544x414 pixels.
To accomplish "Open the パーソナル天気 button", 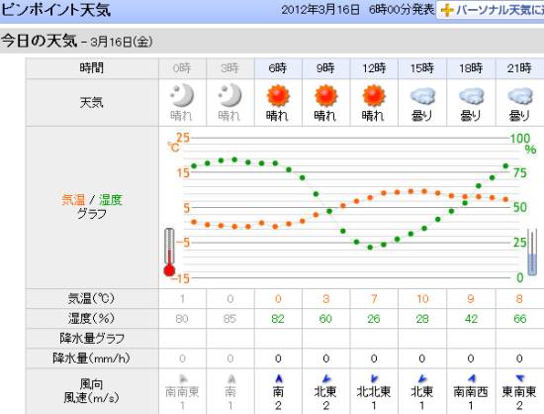I will [491, 10].
